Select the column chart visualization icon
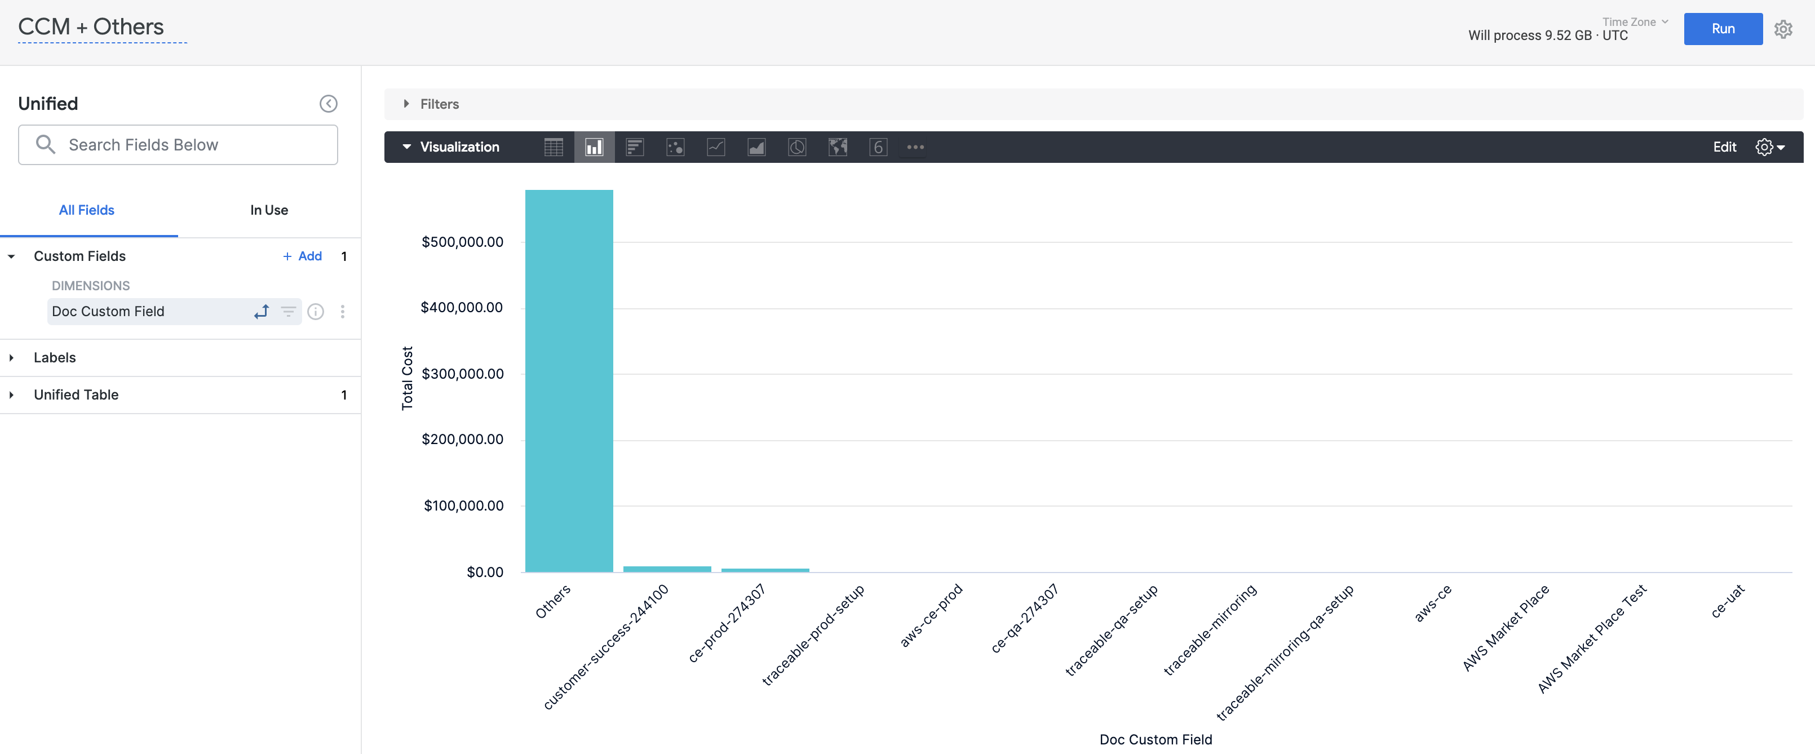This screenshot has height=754, width=1815. 594,147
